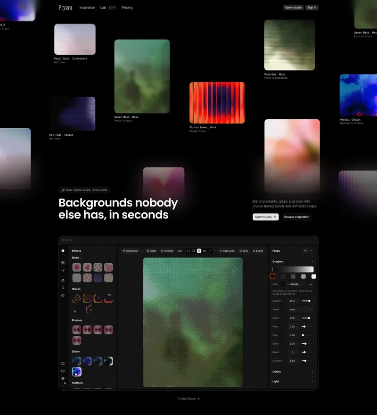The height and width of the screenshot is (415, 377).
Task: Open the Fluted Ember, Rust thumbnail
Action: tap(217, 103)
